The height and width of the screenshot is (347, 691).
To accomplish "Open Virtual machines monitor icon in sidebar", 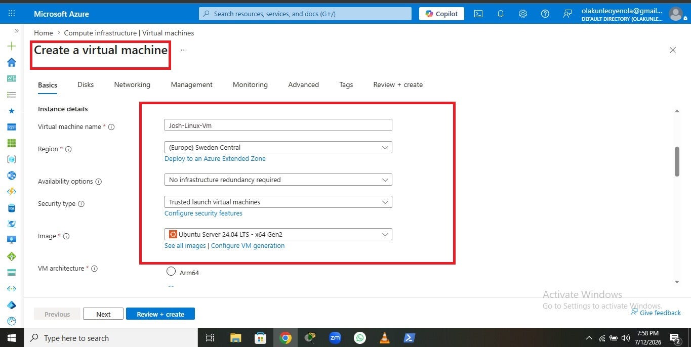I will (x=12, y=240).
